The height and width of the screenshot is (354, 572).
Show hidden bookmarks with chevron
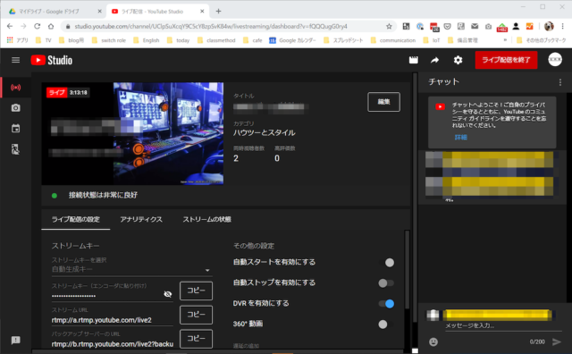coord(505,40)
